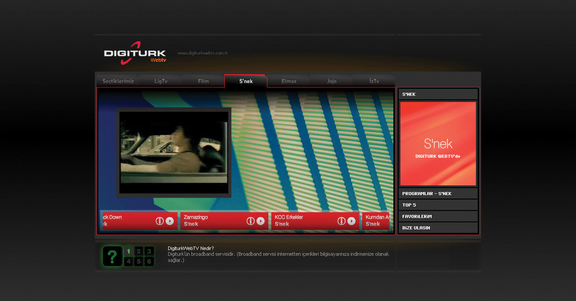Play the Zamazingo program
The width and height of the screenshot is (576, 301).
261,221
